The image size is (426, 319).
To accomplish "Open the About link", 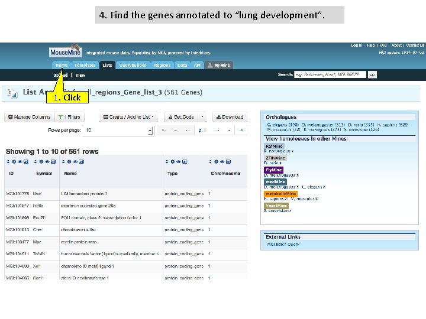I will coord(396,45).
